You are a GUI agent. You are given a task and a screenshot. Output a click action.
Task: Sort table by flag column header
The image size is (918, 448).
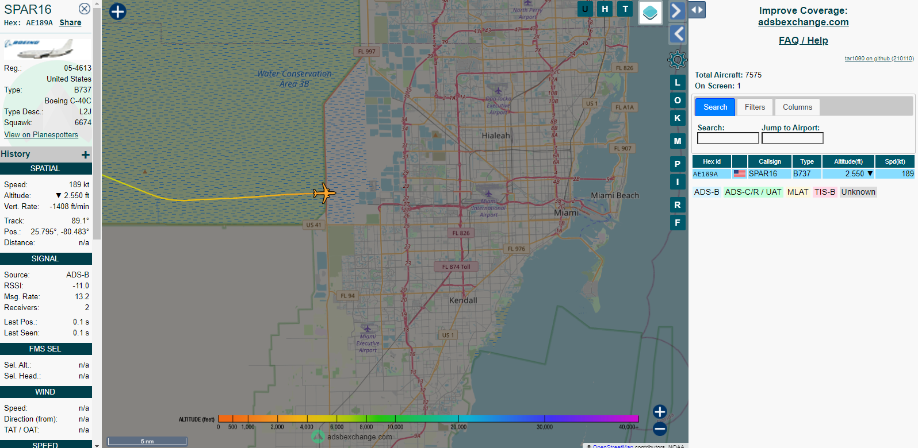(740, 161)
